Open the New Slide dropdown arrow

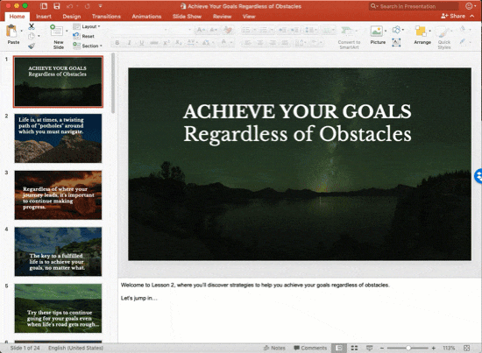pos(67,31)
